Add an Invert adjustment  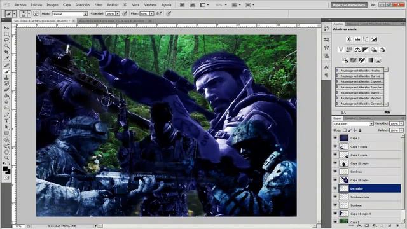point(345,60)
